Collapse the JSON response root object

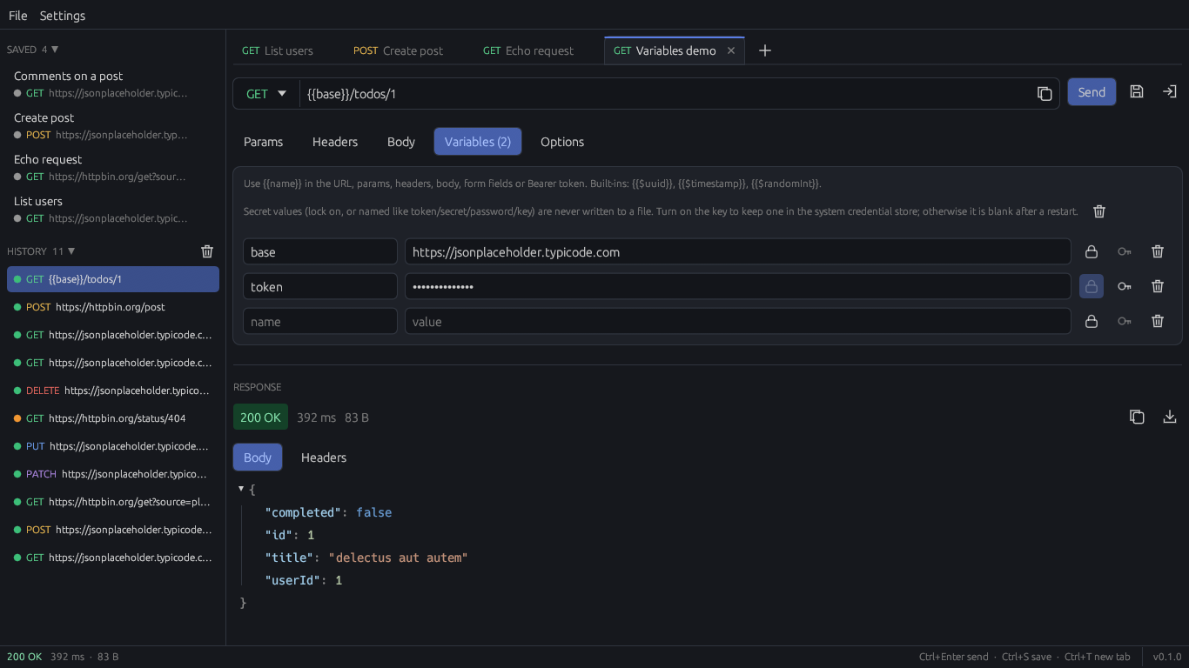point(241,489)
